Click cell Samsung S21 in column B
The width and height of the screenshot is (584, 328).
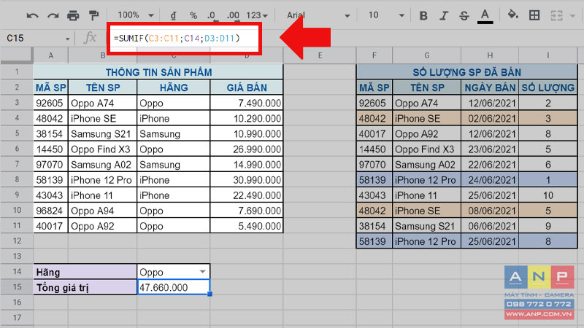click(x=102, y=134)
